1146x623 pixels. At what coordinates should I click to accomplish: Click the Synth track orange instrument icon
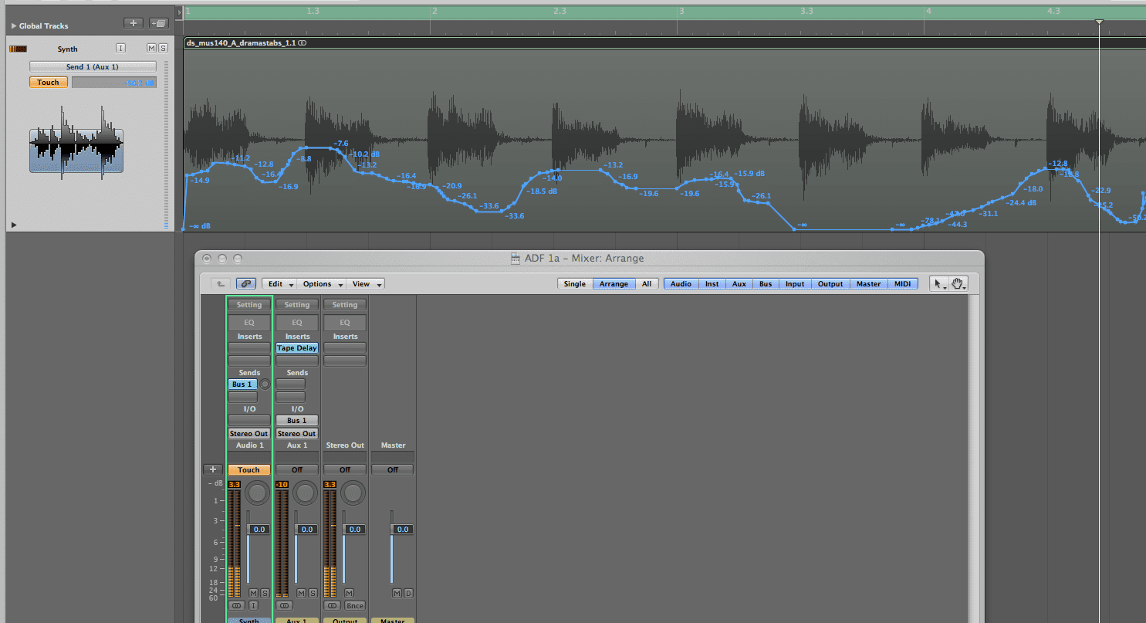tap(18, 49)
